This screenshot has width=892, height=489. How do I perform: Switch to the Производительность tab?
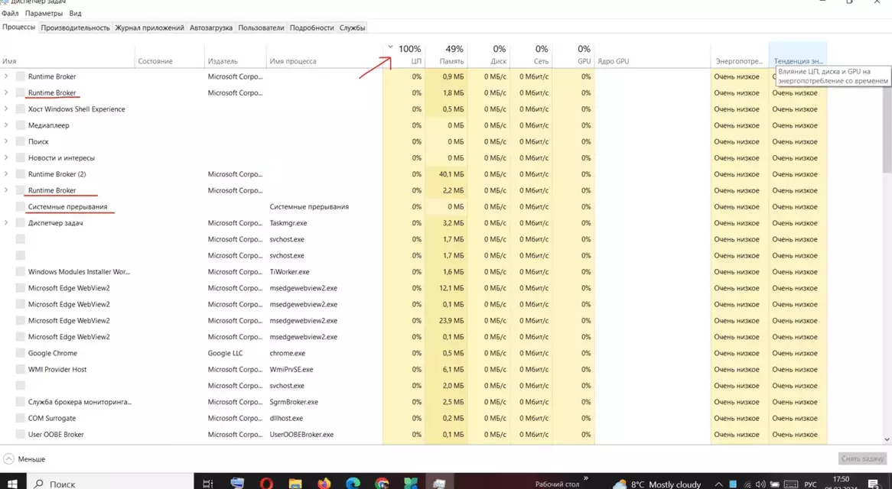75,28
